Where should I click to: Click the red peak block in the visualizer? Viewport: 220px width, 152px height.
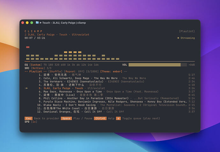tap(28, 47)
